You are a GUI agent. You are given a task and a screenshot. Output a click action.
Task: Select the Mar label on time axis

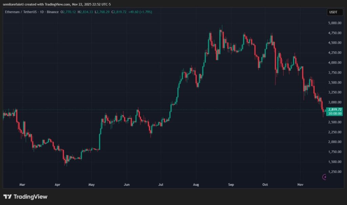22,185
